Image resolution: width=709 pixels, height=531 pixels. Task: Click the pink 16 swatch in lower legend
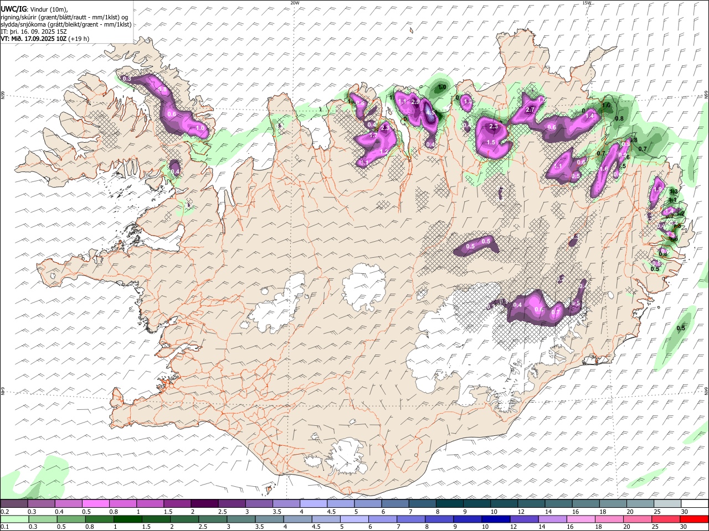(x=581, y=519)
